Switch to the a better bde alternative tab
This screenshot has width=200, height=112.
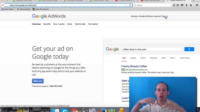point(152,1)
